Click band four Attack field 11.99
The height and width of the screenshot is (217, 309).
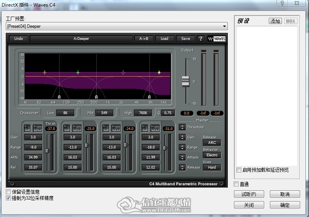point(150,157)
